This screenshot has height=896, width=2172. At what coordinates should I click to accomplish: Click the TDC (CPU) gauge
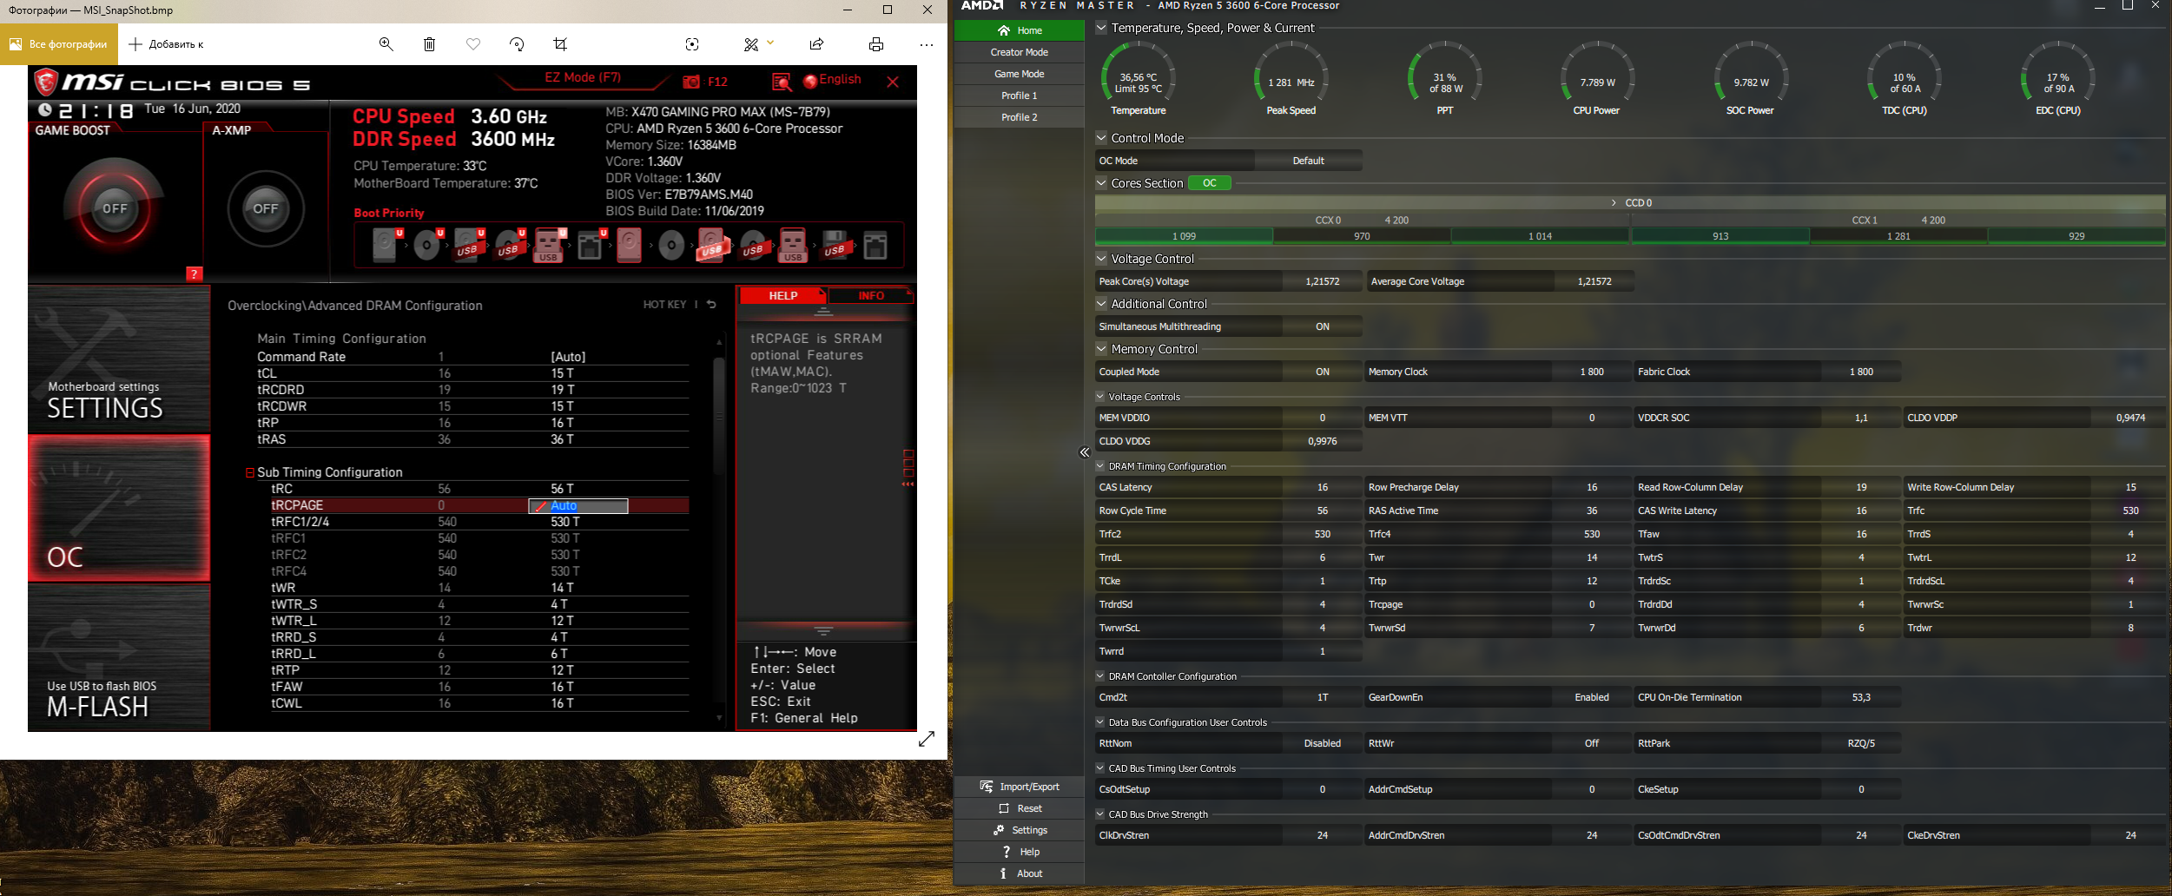[1905, 78]
